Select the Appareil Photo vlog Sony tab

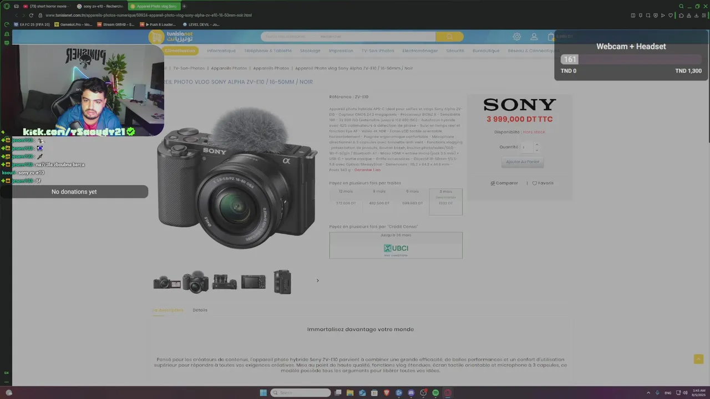(x=154, y=6)
